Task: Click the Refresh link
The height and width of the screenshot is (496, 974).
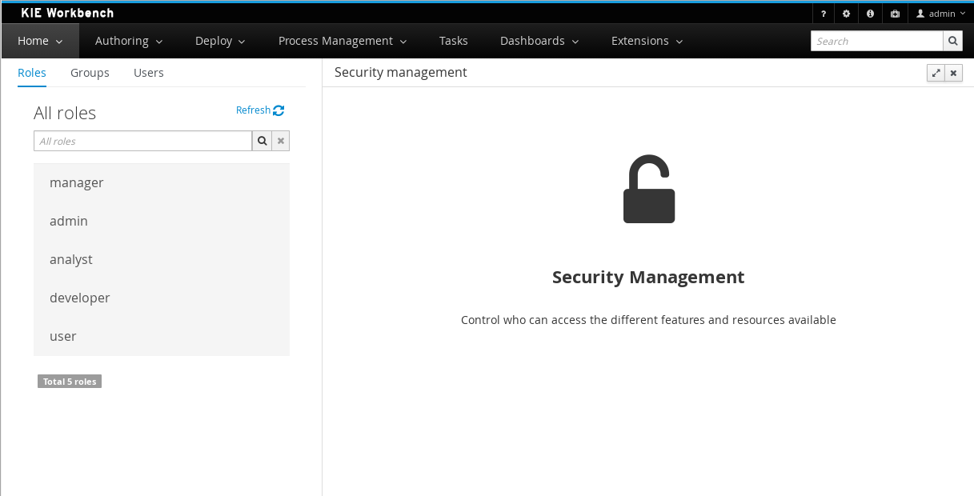Action: 259,110
